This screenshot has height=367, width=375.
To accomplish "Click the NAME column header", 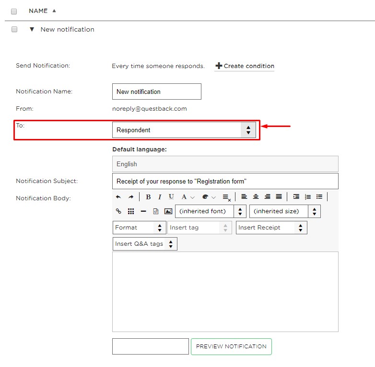I will click(x=38, y=11).
